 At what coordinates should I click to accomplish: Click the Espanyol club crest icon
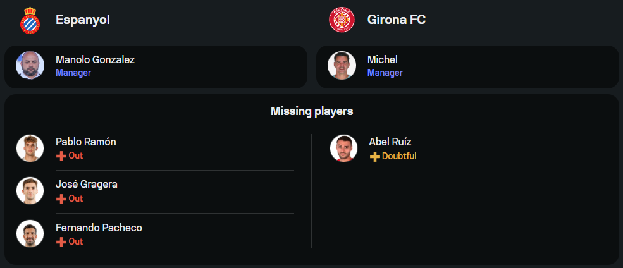point(30,20)
